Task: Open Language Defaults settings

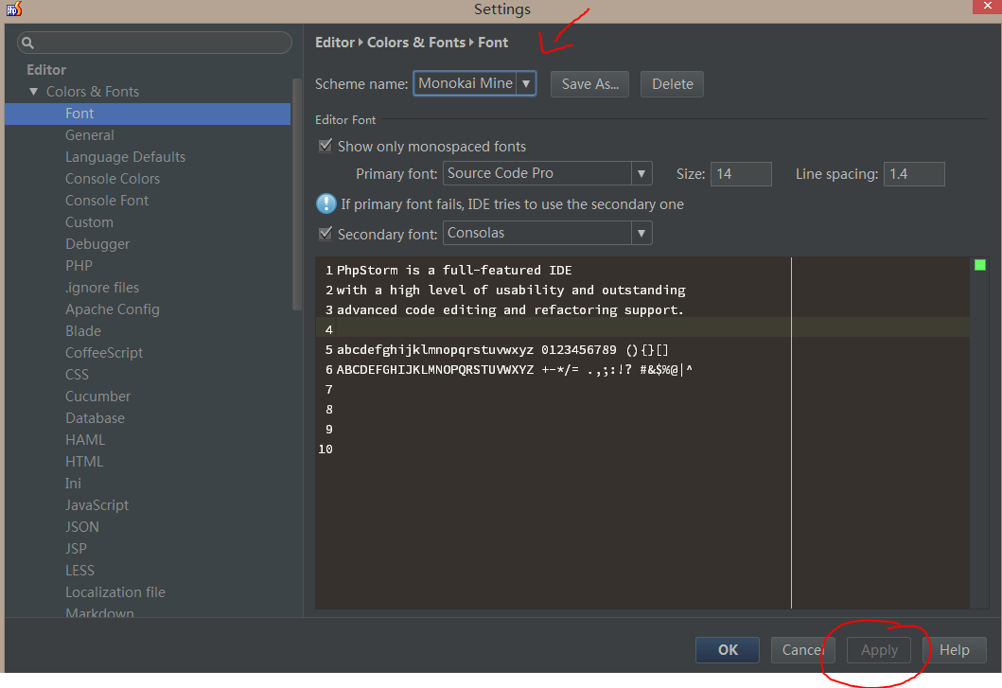Action: pyautogui.click(x=125, y=157)
